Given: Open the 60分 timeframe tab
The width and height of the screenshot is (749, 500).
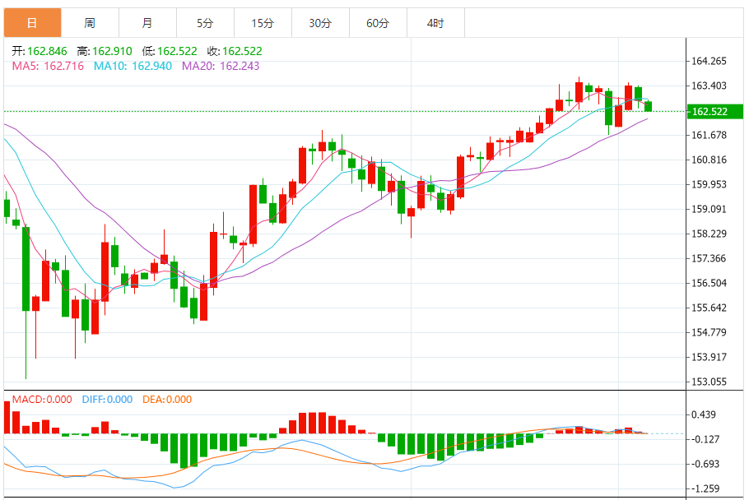Looking at the screenshot, I should pyautogui.click(x=378, y=23).
